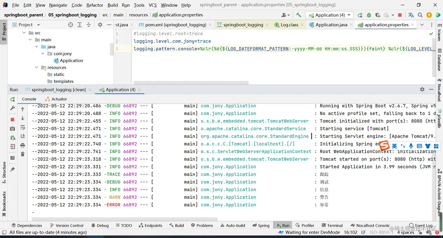This screenshot has height=238, width=443.
Task: Click Select Opened File target icon
Action: coord(70,25)
